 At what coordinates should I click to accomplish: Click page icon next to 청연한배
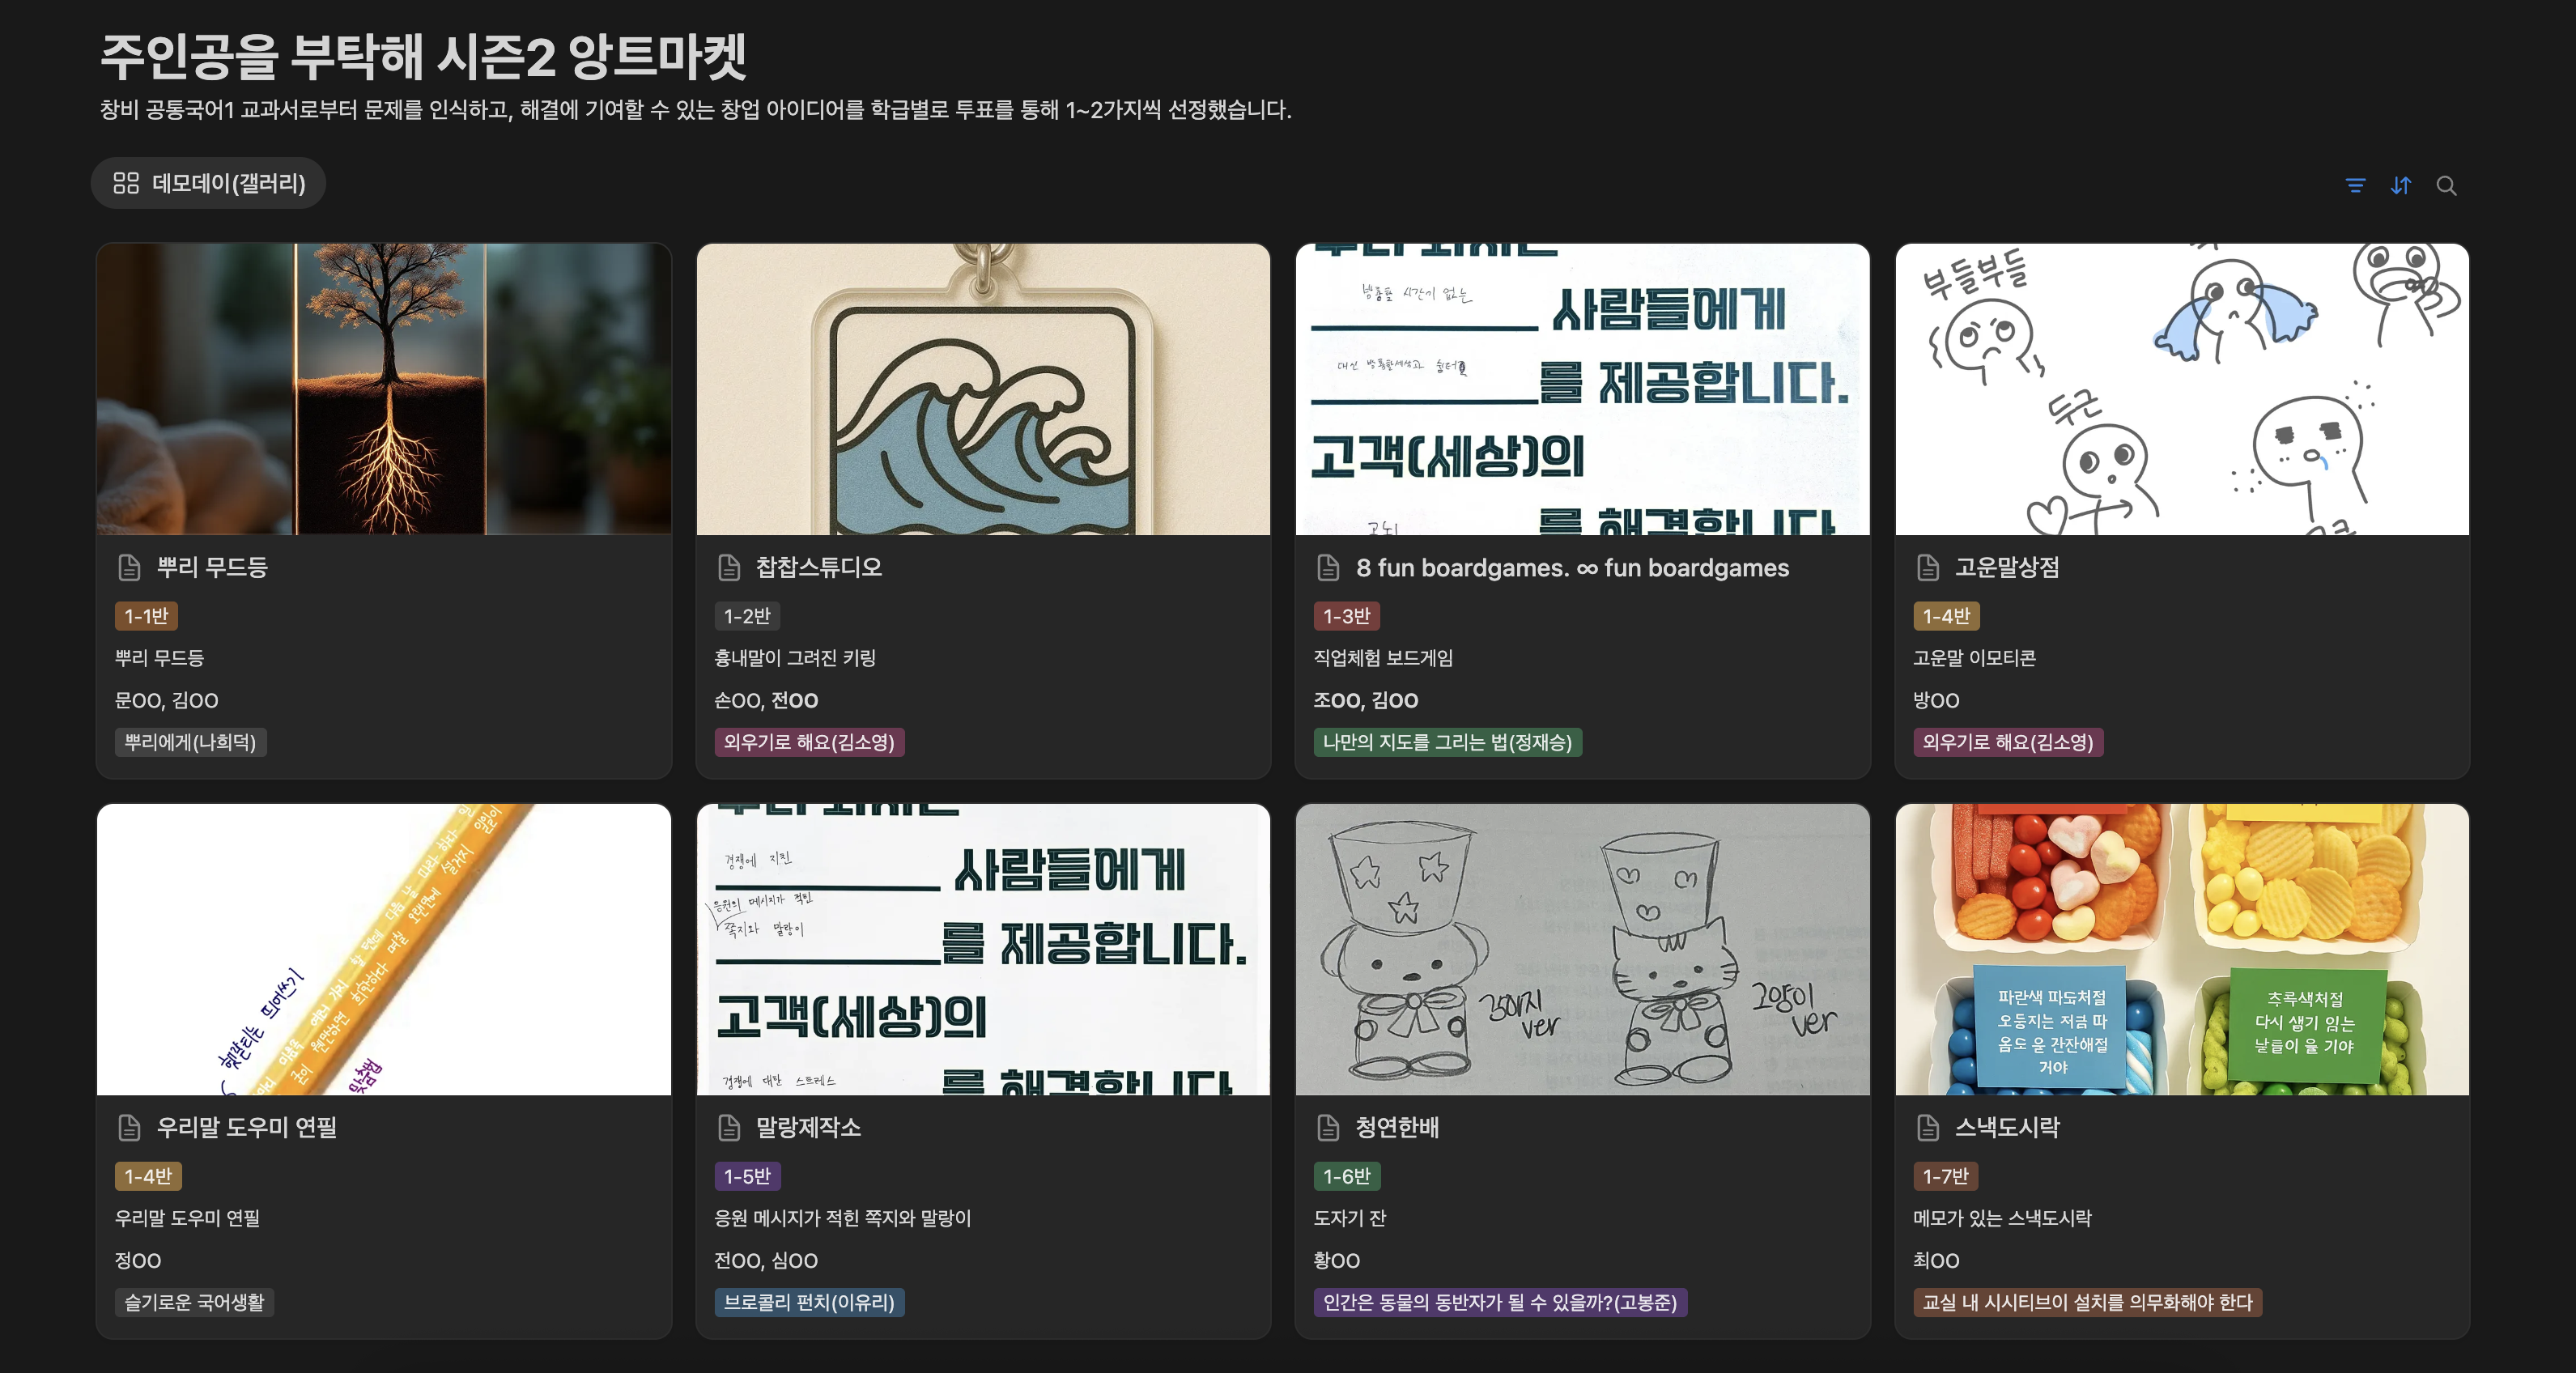click(x=1328, y=1127)
